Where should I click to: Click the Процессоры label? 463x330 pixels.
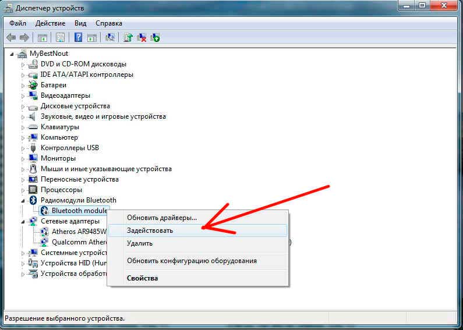(x=61, y=190)
